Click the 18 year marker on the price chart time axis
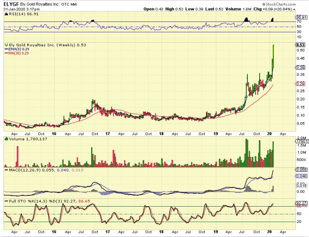This screenshot has height=237, width=309. coord(161,134)
